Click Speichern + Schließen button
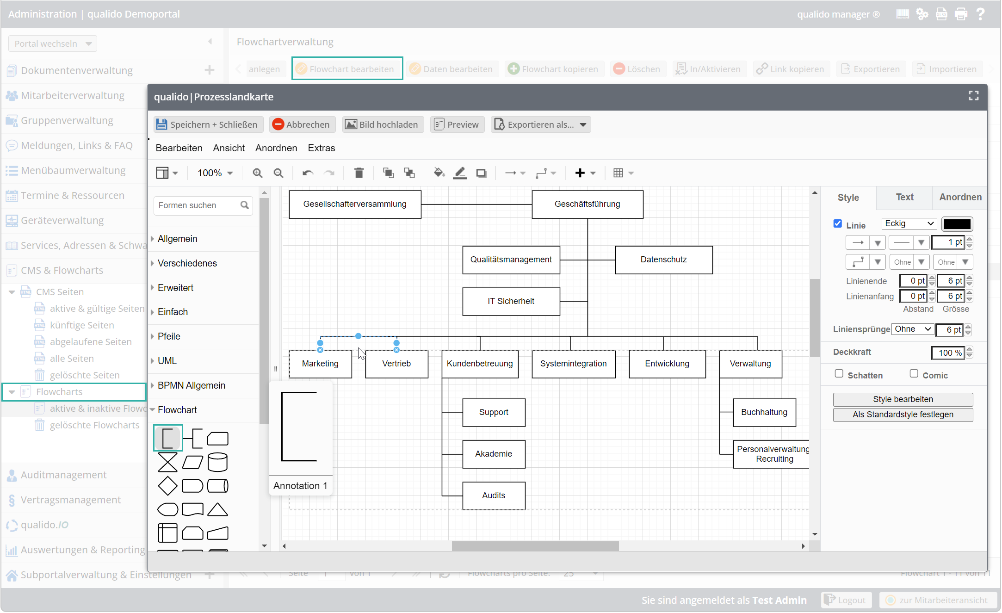Screen dimensions: 1002x613 tap(208, 124)
